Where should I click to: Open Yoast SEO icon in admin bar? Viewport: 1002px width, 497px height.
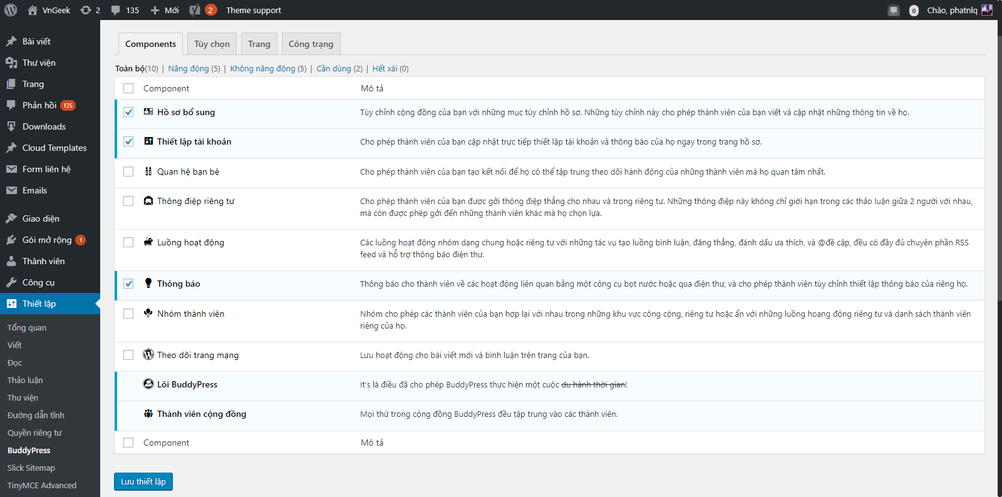[x=195, y=10]
